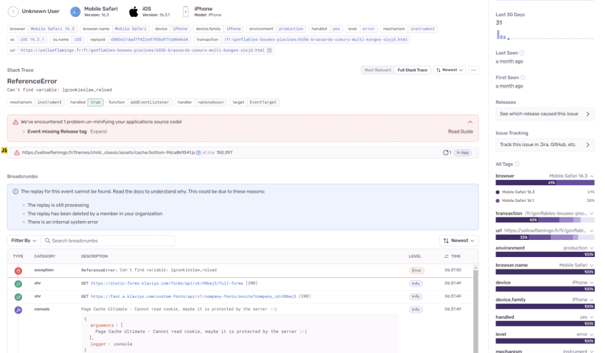This screenshot has height=353, width=605.
Task: Expand the transaction tag distribution
Action: click(592, 213)
